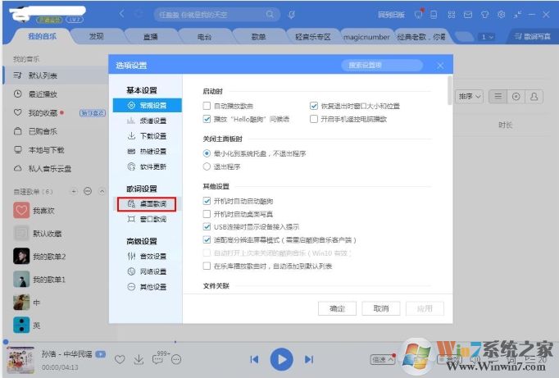
Task: Skip to previous track
Action: (254, 359)
